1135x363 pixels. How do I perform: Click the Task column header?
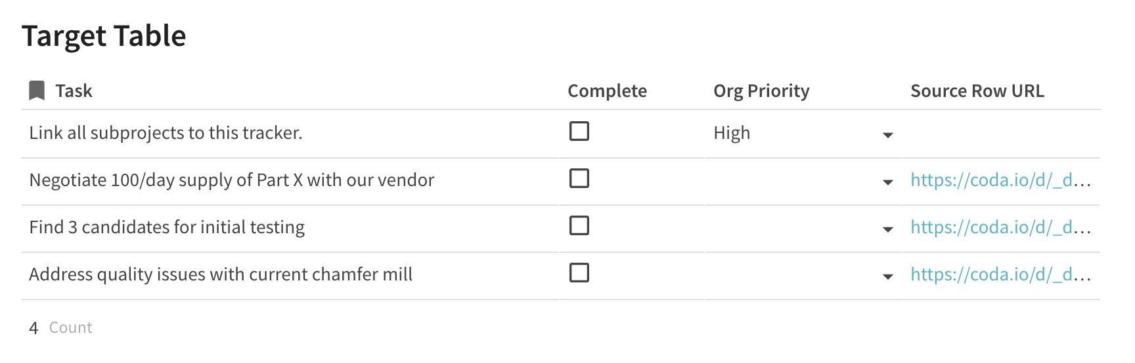(74, 91)
